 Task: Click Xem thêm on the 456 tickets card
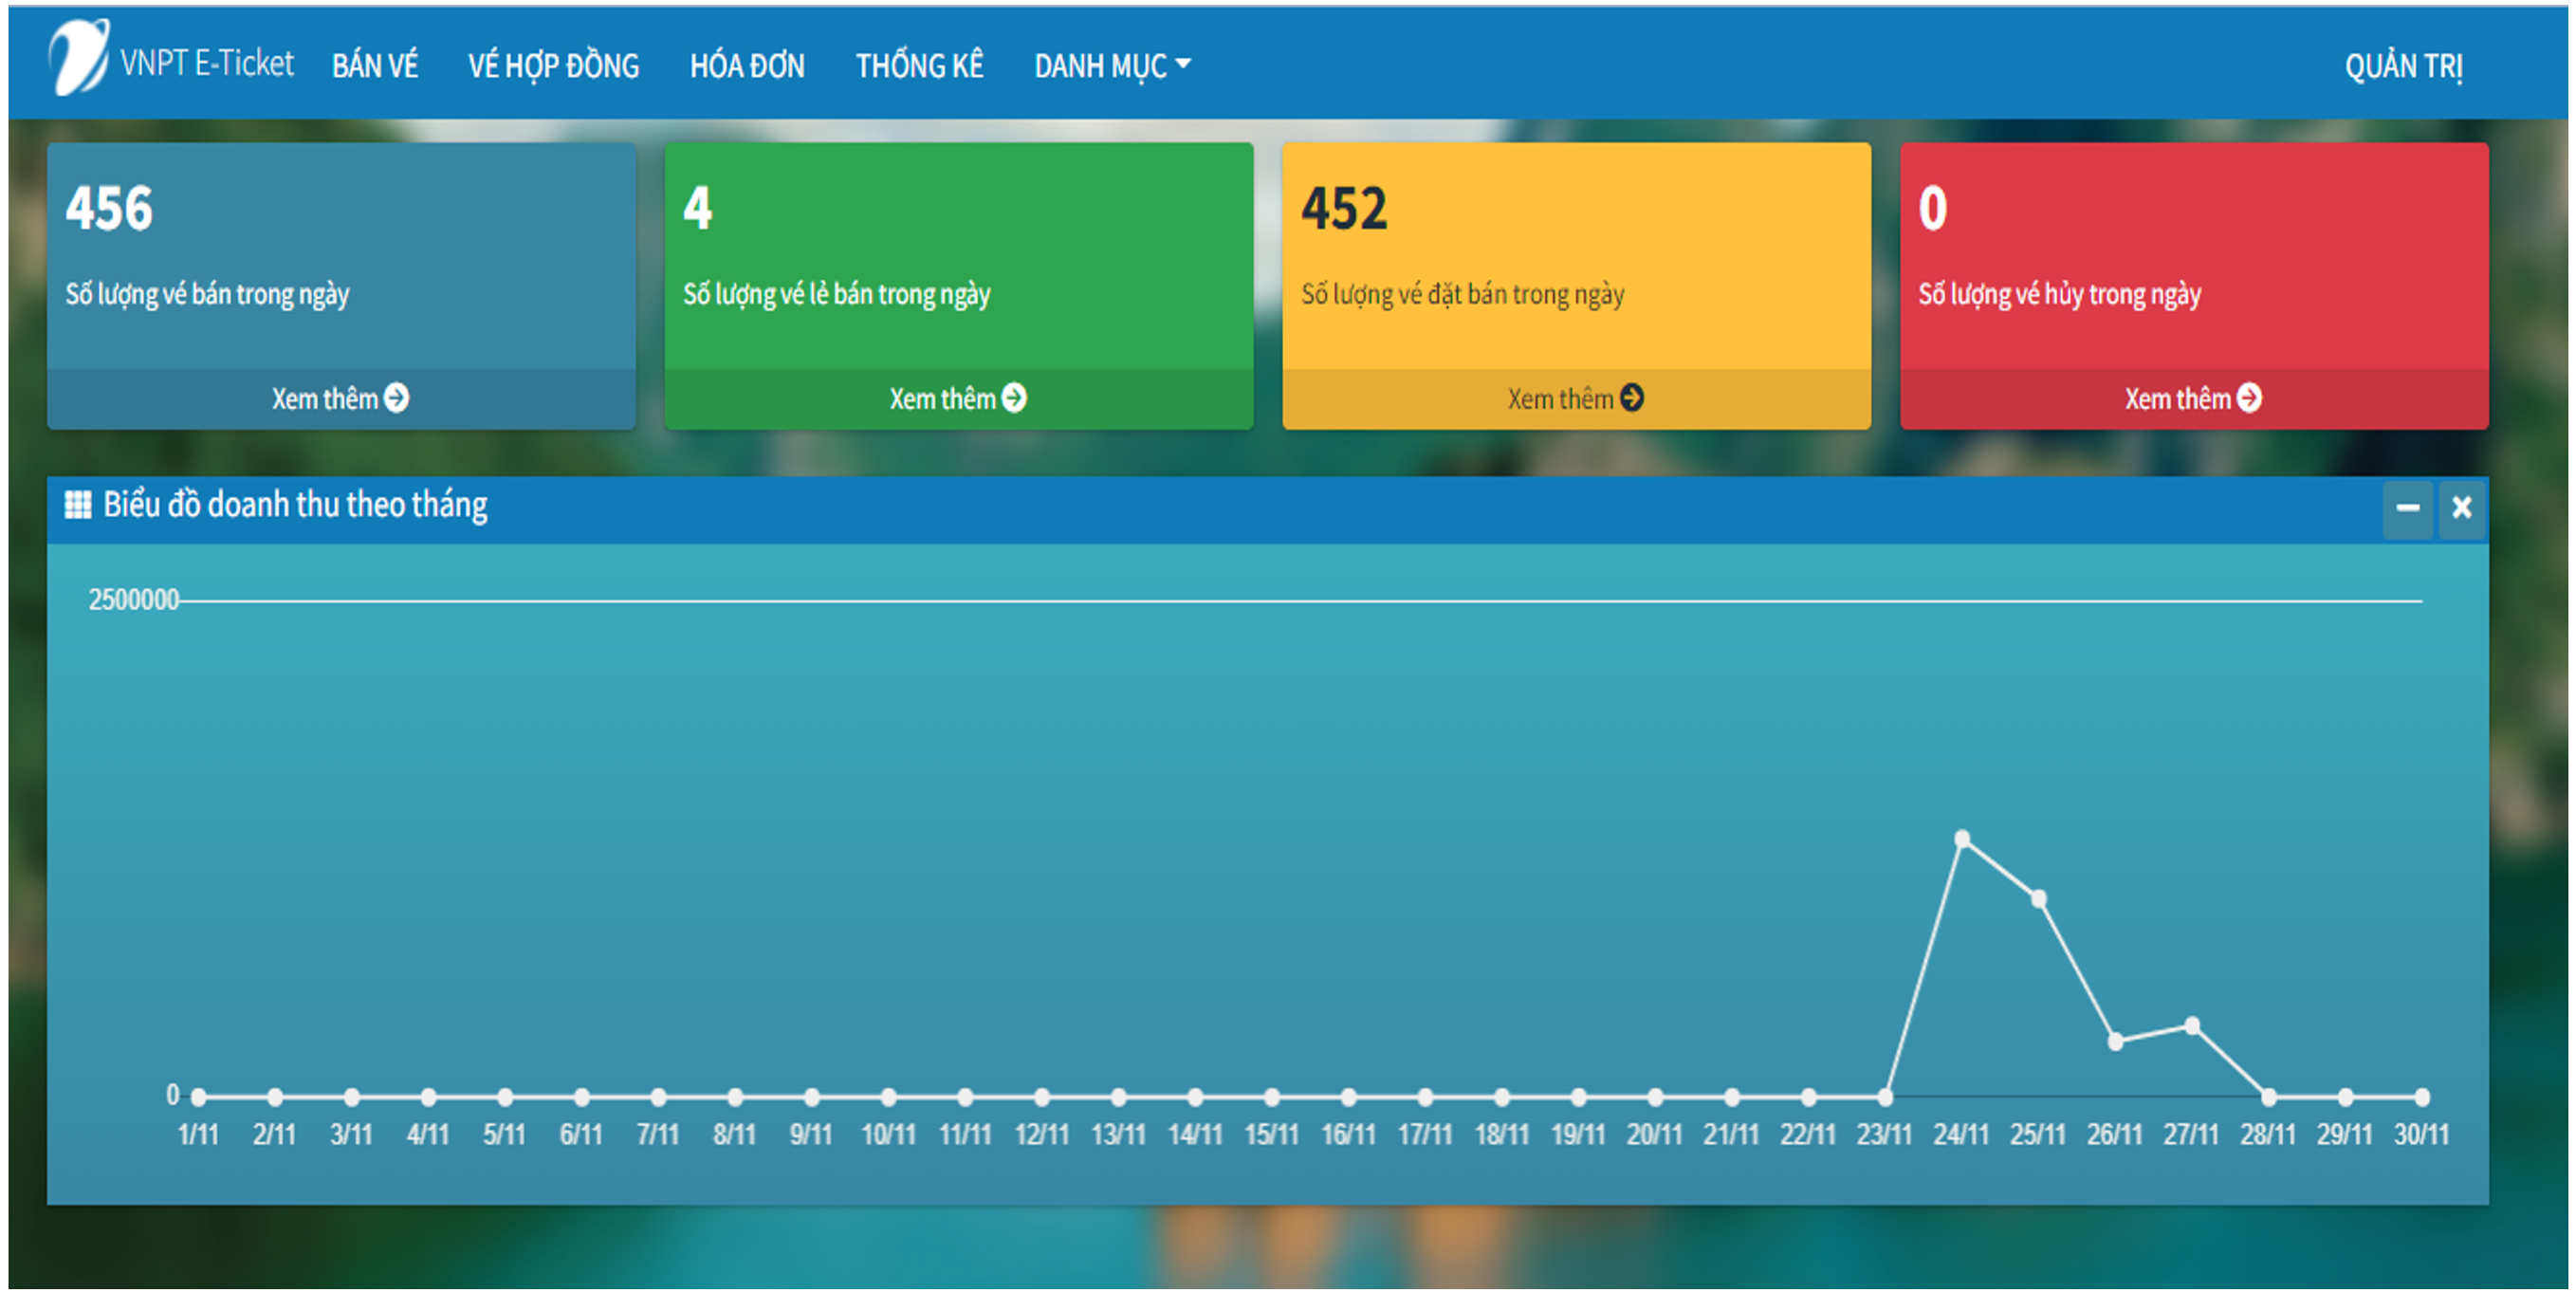coord(325,399)
